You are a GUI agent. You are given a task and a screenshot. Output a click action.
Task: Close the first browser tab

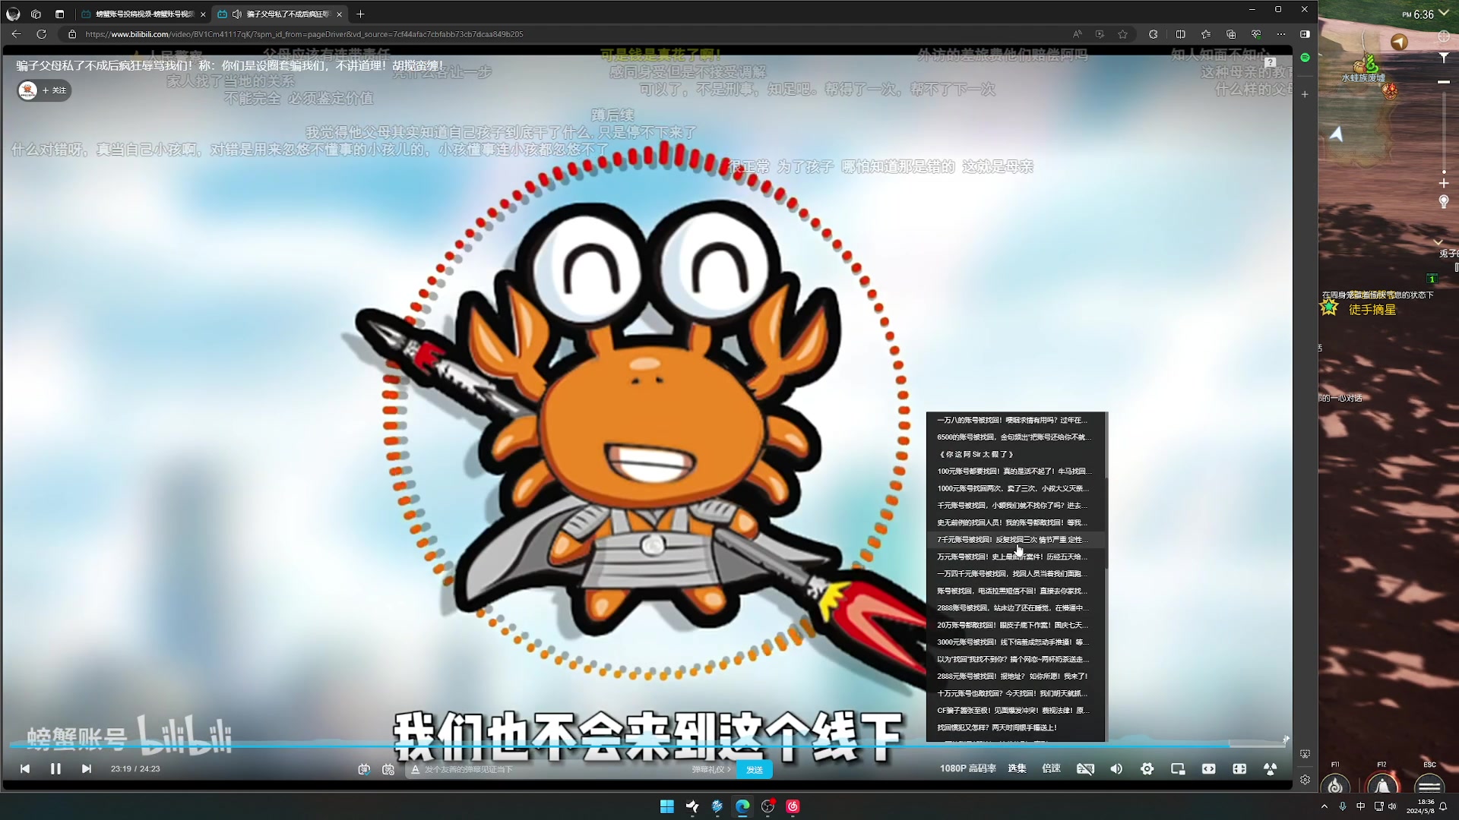203,14
